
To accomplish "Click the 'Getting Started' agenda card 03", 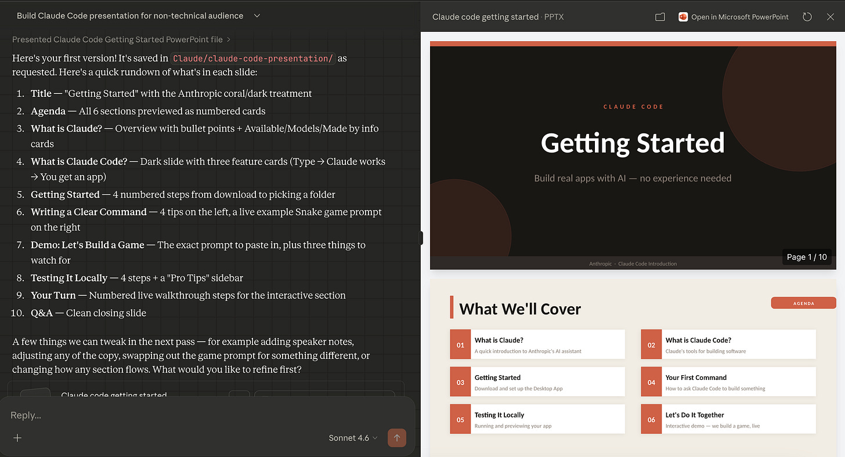I will (x=537, y=382).
